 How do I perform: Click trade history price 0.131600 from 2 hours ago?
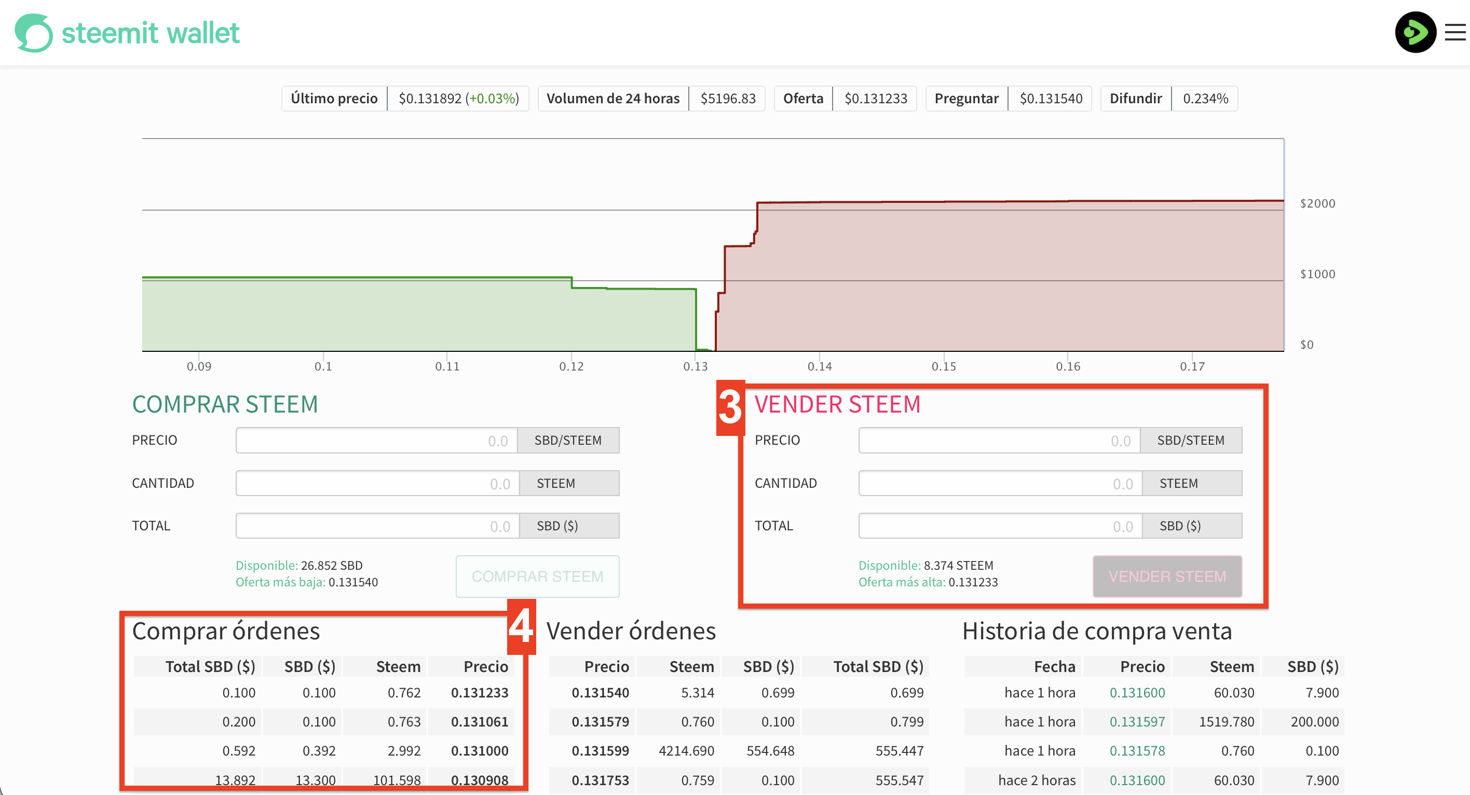coord(1137,779)
